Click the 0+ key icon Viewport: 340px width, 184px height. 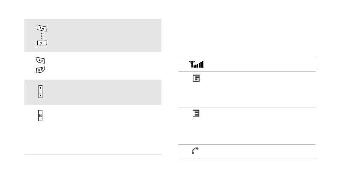pyautogui.click(x=42, y=43)
